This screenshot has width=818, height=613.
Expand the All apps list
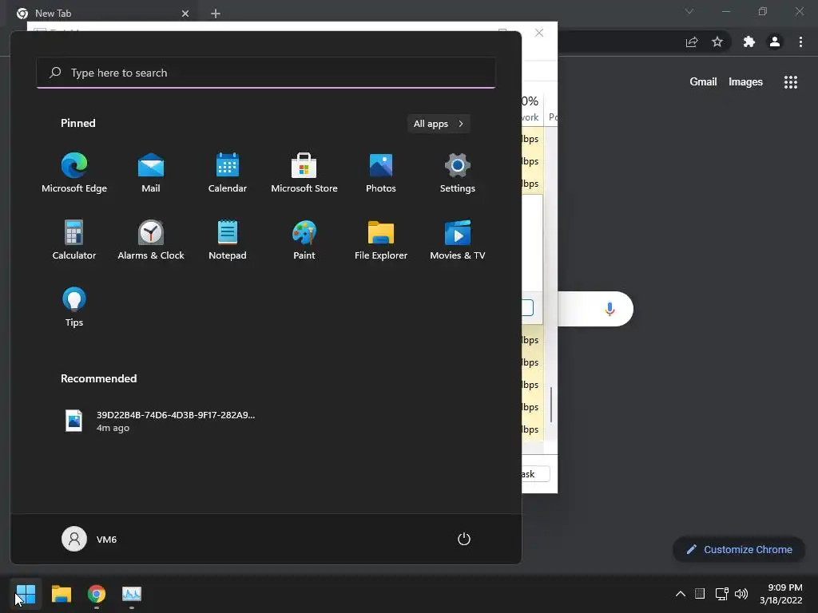pyautogui.click(x=439, y=124)
